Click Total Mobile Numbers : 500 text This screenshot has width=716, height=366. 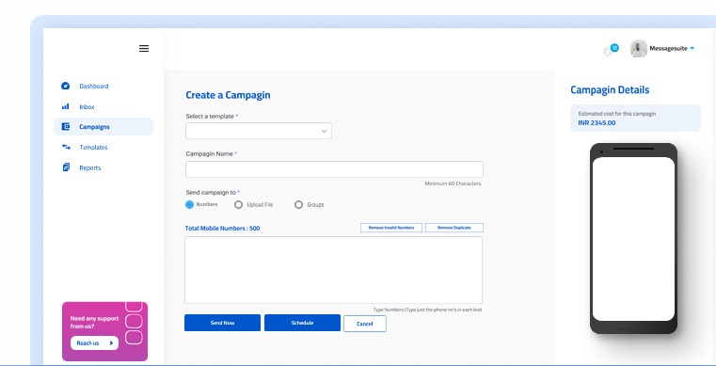pyautogui.click(x=222, y=229)
